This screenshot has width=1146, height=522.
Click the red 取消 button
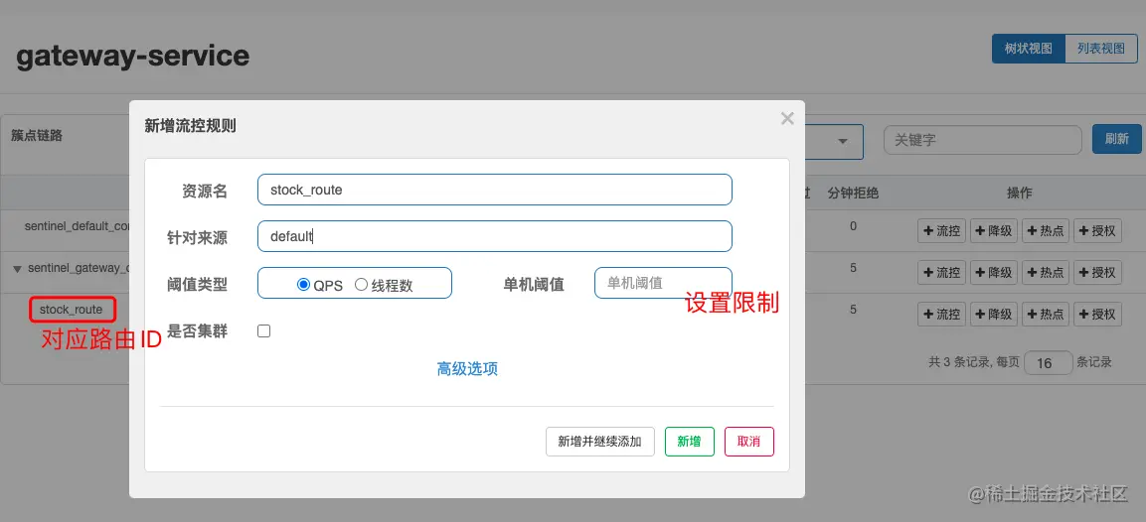(749, 442)
